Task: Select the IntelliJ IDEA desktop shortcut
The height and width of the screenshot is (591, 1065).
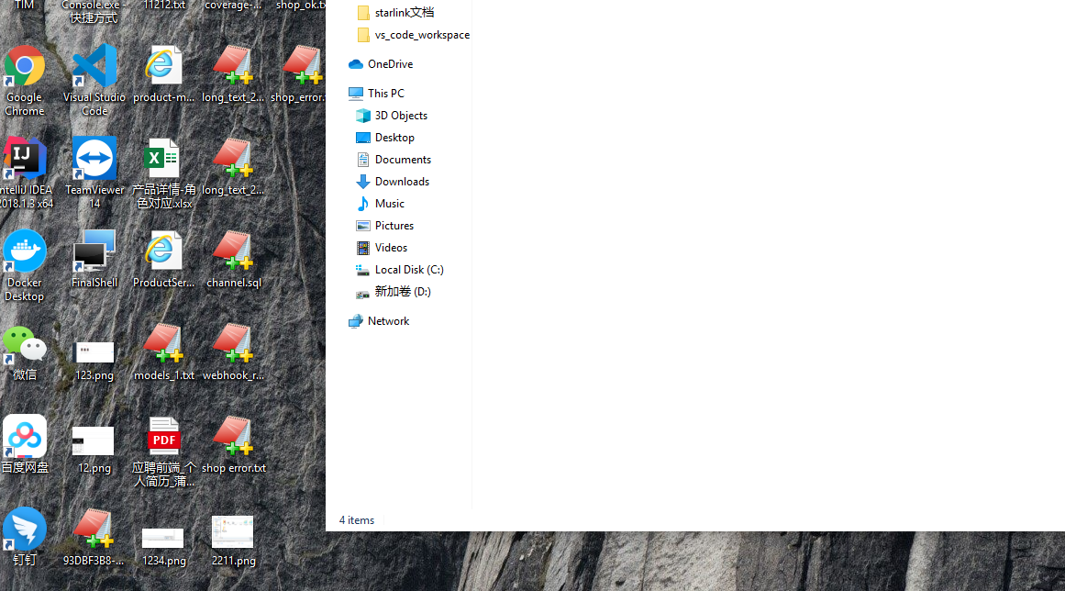Action: click(26, 173)
